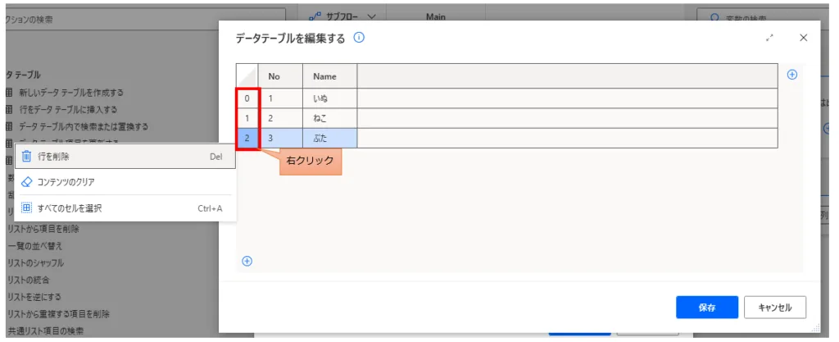Switch to the Main tab
The image size is (839, 342).
coord(436,16)
